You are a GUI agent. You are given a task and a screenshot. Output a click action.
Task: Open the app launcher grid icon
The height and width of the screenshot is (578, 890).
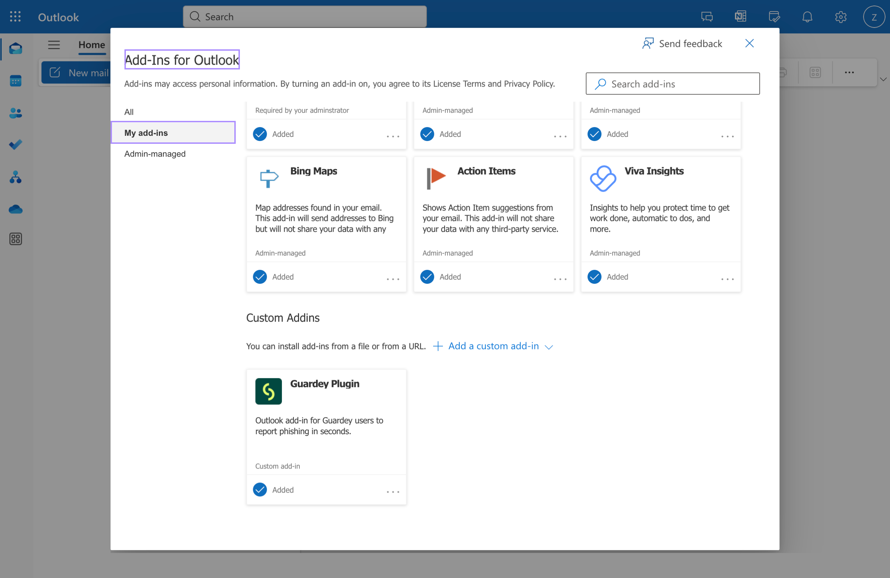[15, 17]
